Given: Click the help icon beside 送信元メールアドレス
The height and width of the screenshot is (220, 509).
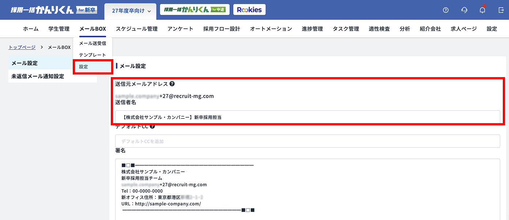Looking at the screenshot, I should point(172,83).
